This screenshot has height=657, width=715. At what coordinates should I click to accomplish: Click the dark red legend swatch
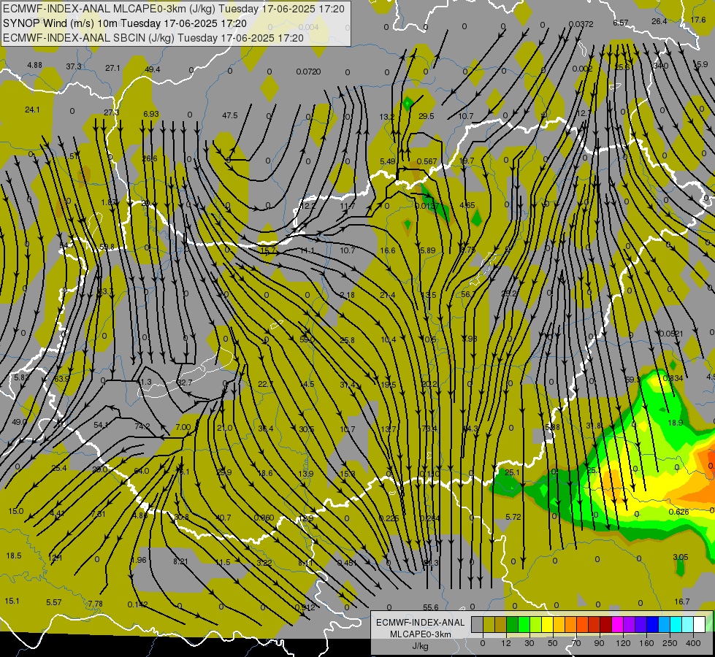point(606,624)
